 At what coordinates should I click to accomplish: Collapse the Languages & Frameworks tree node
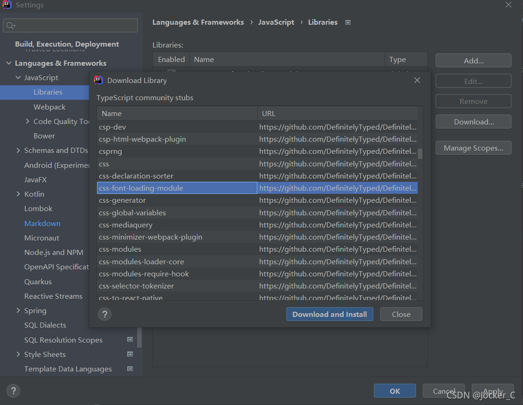(x=9, y=63)
